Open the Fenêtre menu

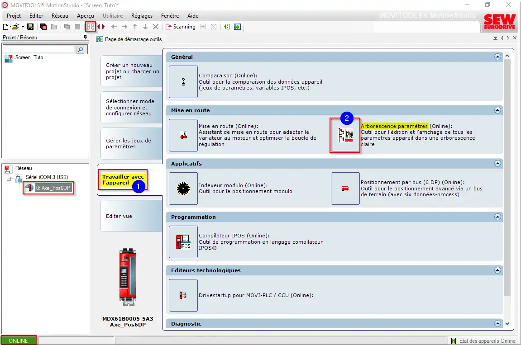pos(170,16)
